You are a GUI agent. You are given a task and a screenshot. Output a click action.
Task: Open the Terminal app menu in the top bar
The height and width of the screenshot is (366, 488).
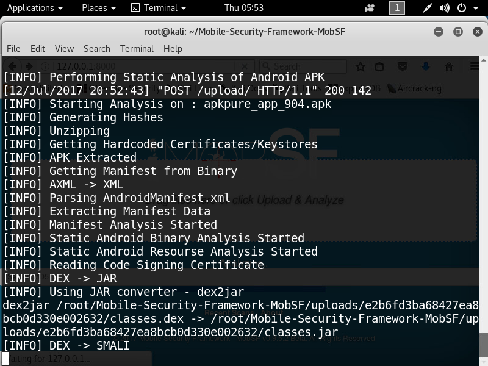click(x=159, y=8)
